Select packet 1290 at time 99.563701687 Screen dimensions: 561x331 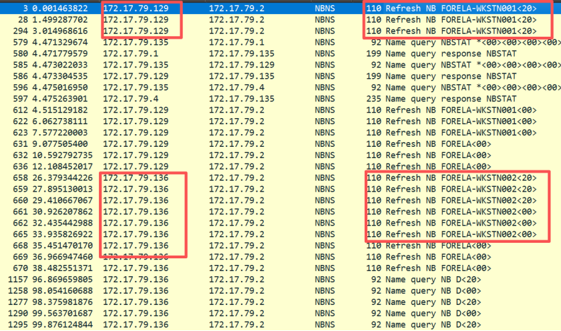[280, 314]
